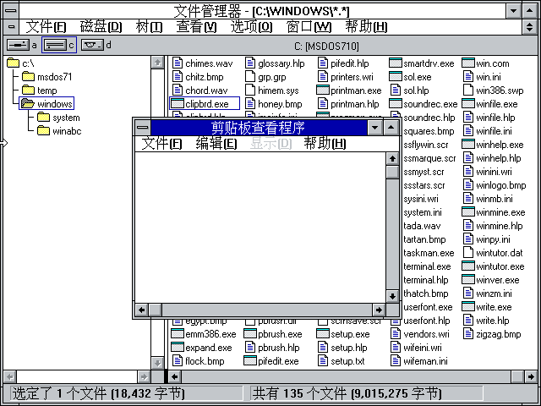Select the honey.bmp file icon

250,103
